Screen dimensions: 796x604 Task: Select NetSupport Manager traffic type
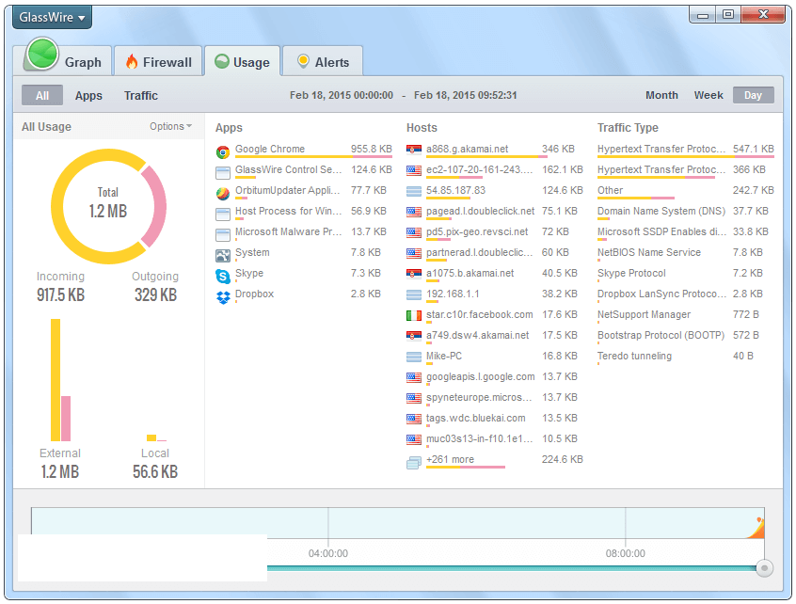pos(685,315)
